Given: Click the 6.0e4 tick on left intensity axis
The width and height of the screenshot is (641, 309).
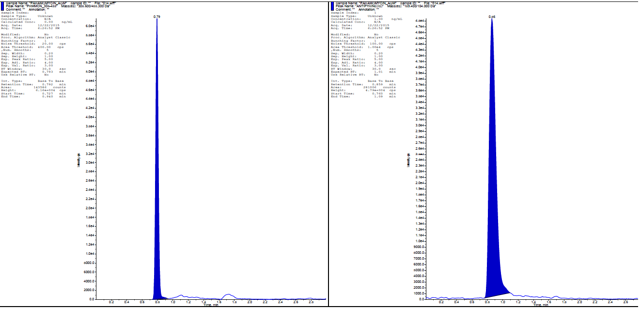Looking at the screenshot, I should click(90, 26).
